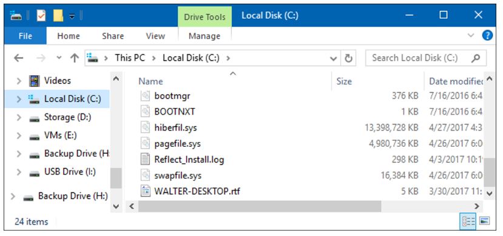Collapse the ribbon with the chevron
The image size is (503, 236).
point(471,35)
